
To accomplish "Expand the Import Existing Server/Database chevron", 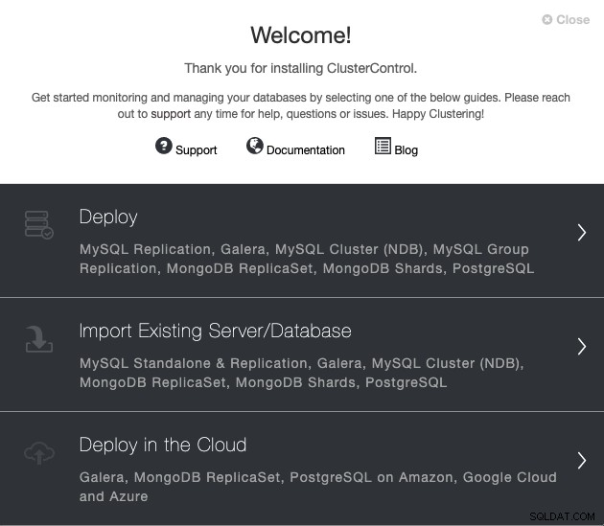I will (x=582, y=347).
